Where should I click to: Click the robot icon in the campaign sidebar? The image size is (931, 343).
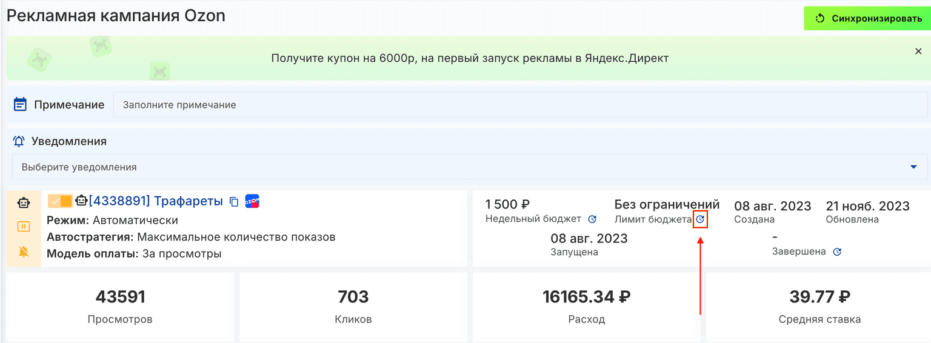(x=24, y=203)
